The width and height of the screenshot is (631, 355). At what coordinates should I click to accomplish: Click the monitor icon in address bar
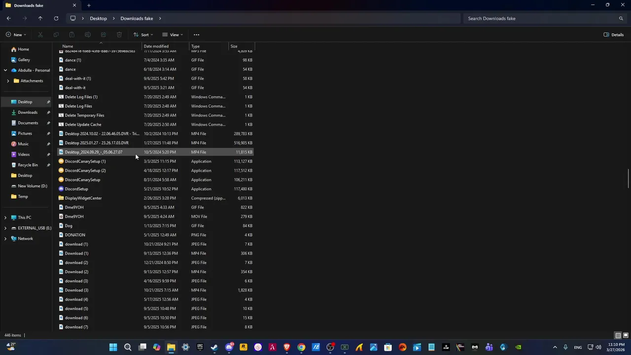coord(73,18)
